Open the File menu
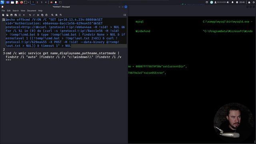 pyautogui.click(x=3, y=11)
